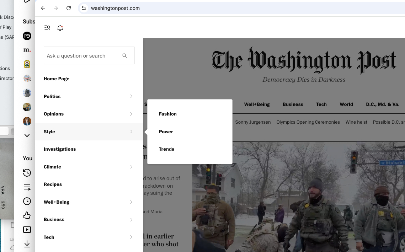Image resolution: width=405 pixels, height=252 pixels.
Task: Open the notifications bell icon
Action: click(60, 28)
